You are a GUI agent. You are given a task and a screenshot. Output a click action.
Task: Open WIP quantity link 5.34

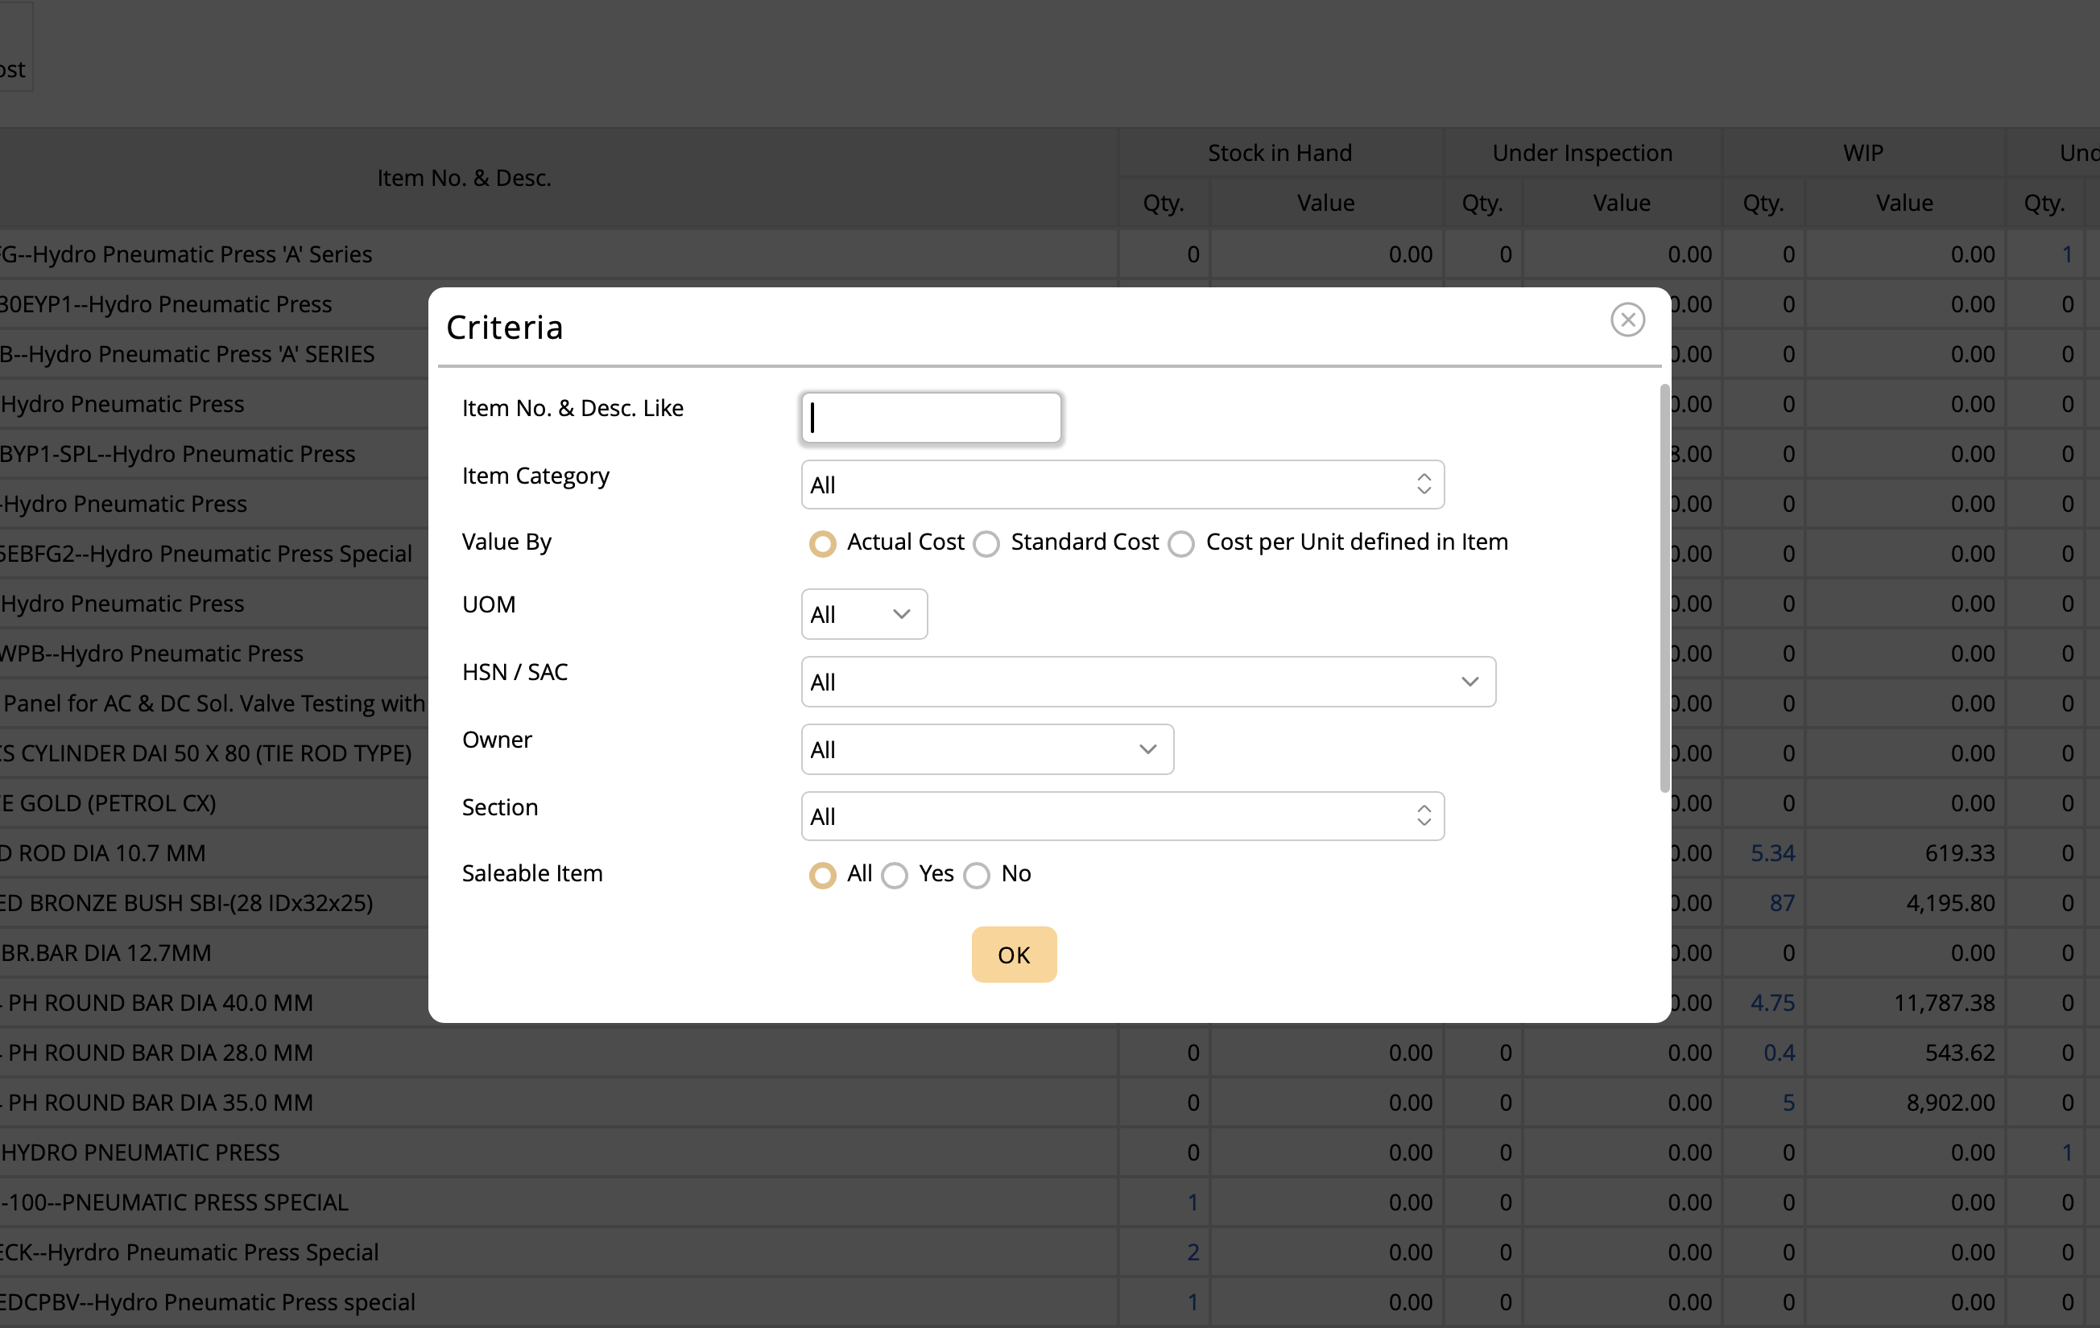pos(1772,853)
